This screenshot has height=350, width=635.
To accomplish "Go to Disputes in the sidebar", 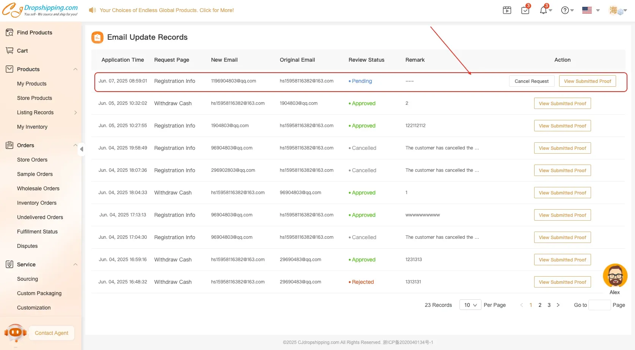I will (x=27, y=246).
